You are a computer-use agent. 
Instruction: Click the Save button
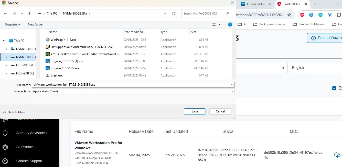point(195,111)
